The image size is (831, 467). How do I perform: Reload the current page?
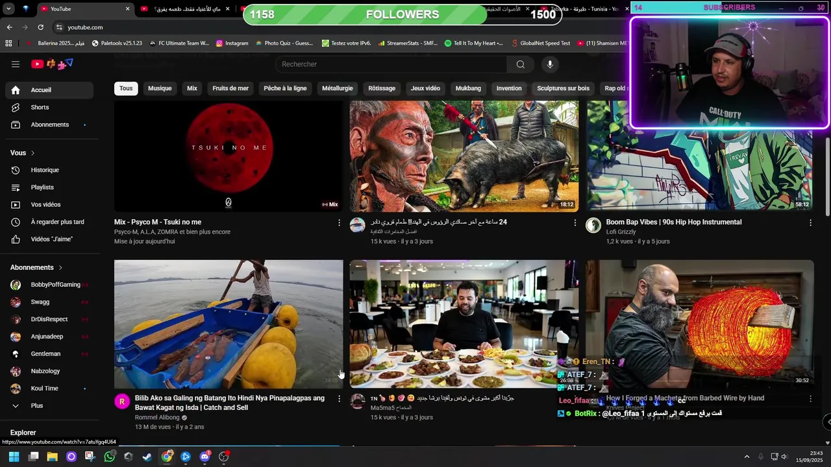pos(40,27)
